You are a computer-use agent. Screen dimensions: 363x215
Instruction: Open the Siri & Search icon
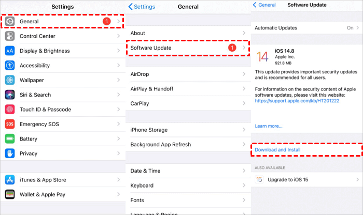10,95
